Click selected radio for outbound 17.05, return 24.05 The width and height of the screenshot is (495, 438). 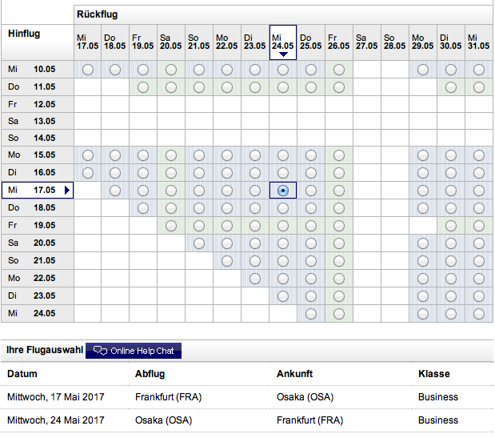point(283,191)
